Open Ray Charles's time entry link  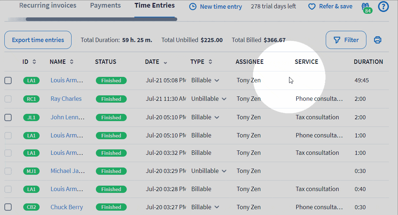click(66, 99)
